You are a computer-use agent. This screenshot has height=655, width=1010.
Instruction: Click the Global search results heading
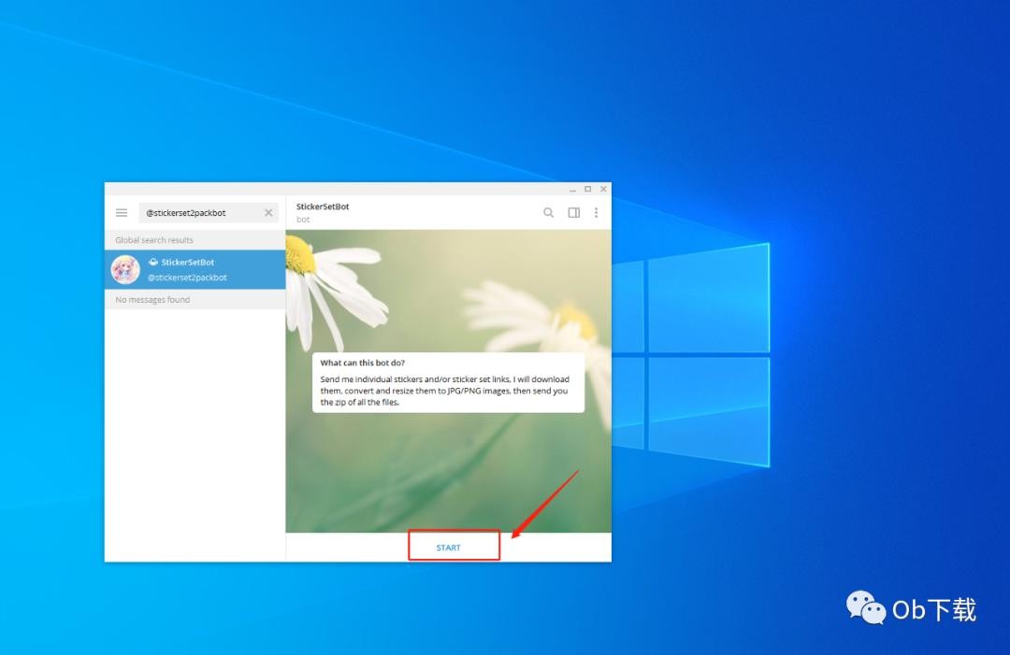click(x=154, y=240)
